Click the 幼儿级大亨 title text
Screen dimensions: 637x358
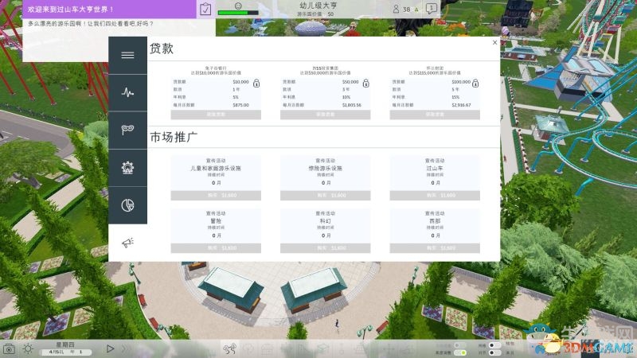point(318,6)
